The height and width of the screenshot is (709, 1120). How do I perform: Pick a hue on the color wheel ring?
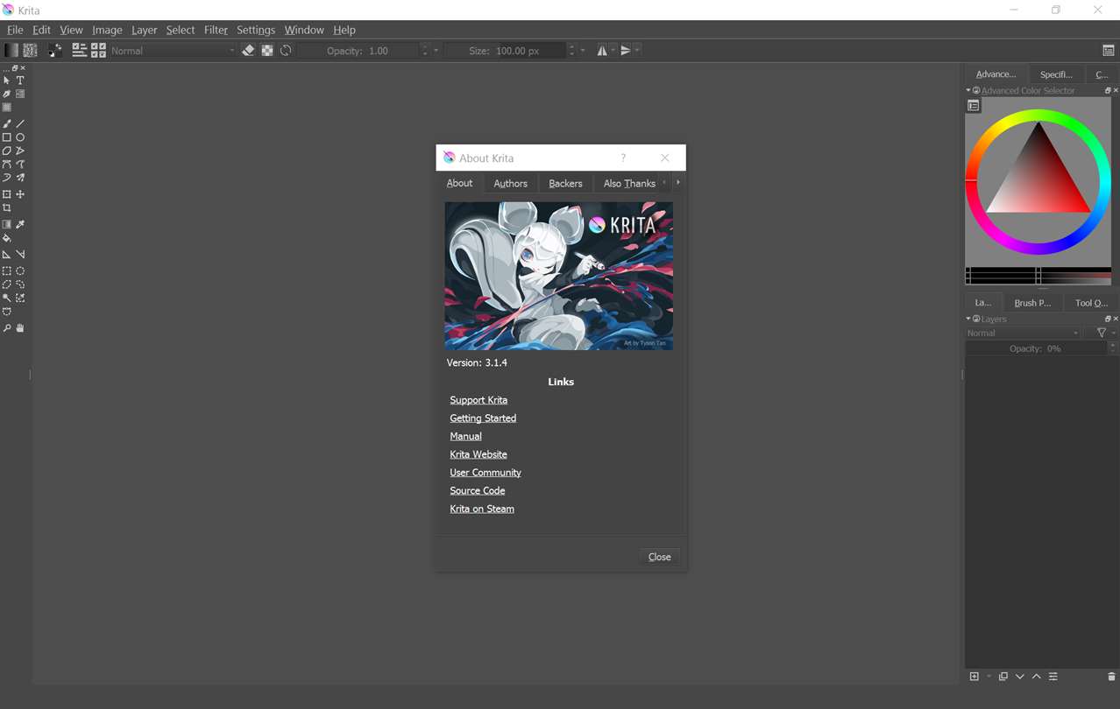tap(1038, 117)
